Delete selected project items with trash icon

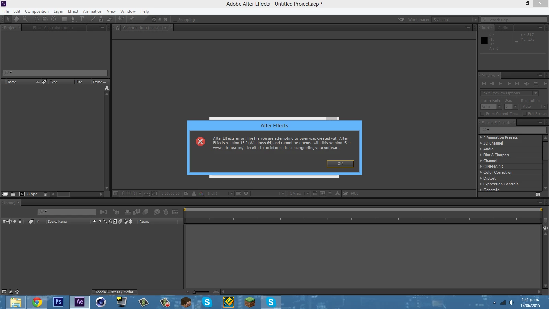pyautogui.click(x=45, y=194)
